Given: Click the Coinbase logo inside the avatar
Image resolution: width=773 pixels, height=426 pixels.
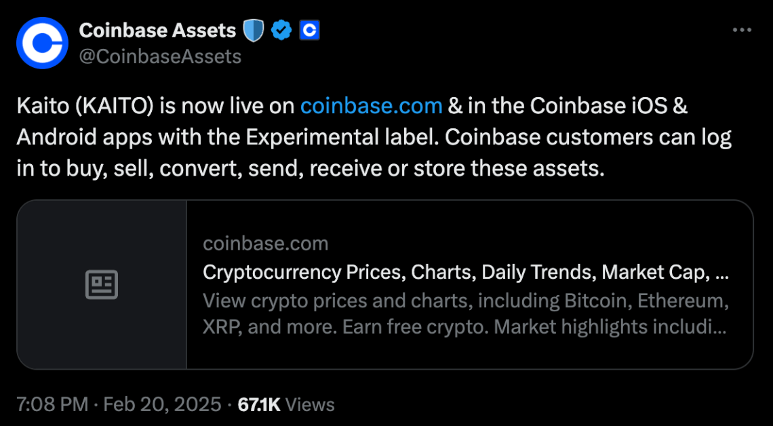Looking at the screenshot, I should [x=42, y=42].
